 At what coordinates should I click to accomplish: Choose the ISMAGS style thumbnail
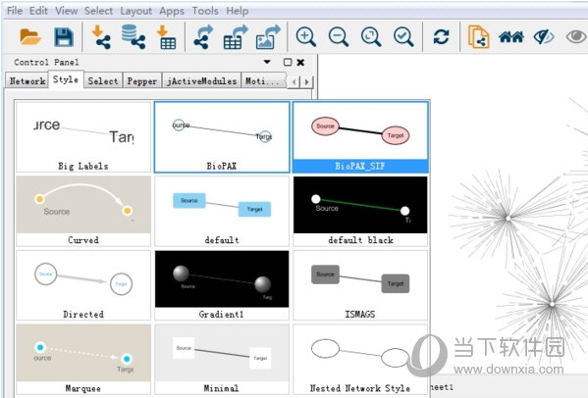[360, 285]
